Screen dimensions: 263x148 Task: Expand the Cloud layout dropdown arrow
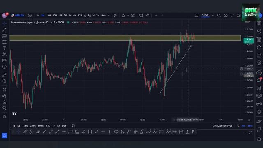[213, 16]
